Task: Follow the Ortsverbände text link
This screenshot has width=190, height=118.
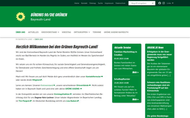Action: coord(84,85)
